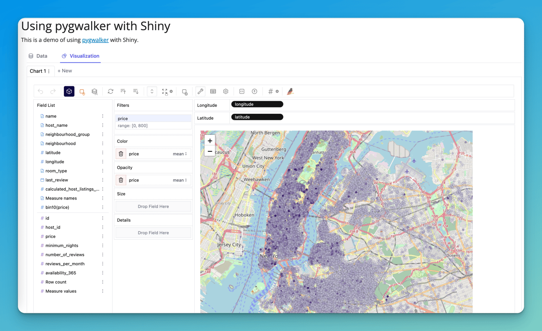Switch to the Visualization tab

click(80, 56)
